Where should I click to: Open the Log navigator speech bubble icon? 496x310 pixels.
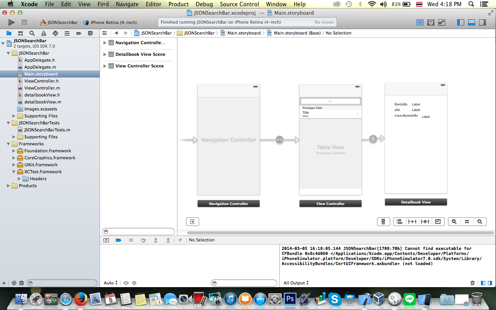[90, 33]
